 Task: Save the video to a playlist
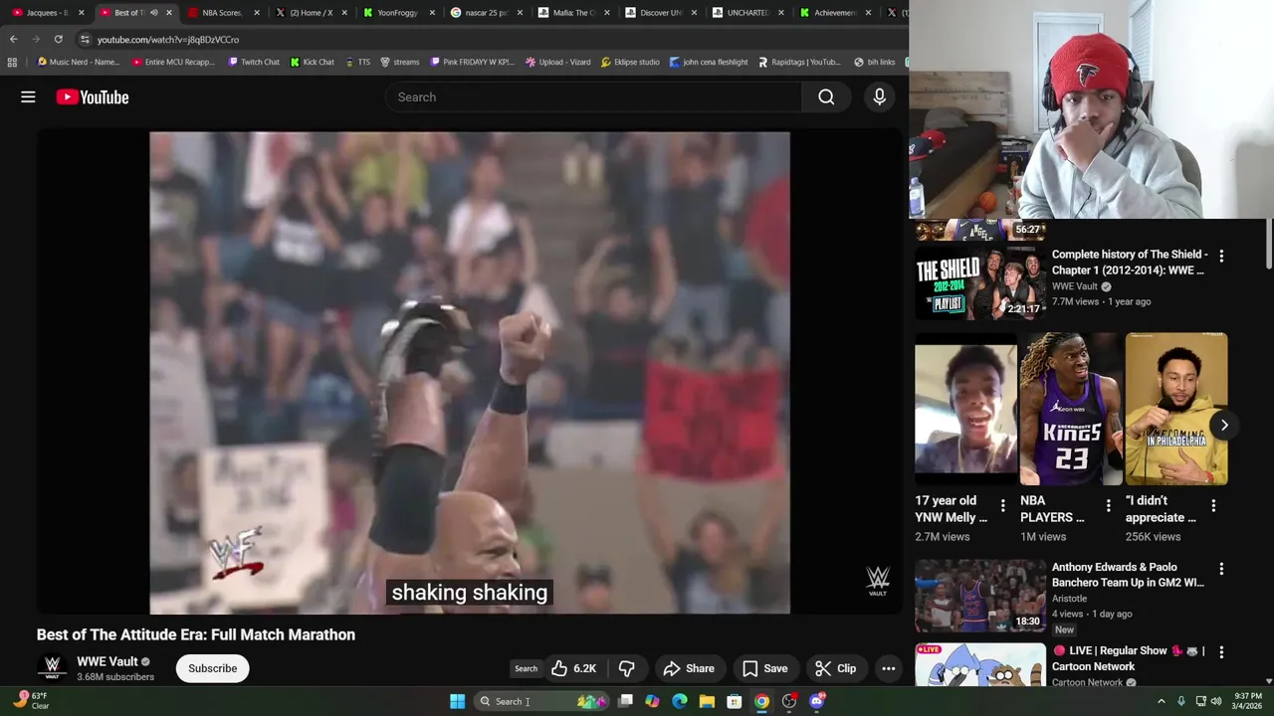pos(764,668)
